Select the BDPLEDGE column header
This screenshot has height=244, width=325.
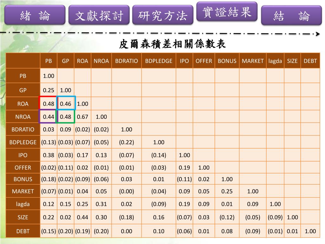(159, 61)
